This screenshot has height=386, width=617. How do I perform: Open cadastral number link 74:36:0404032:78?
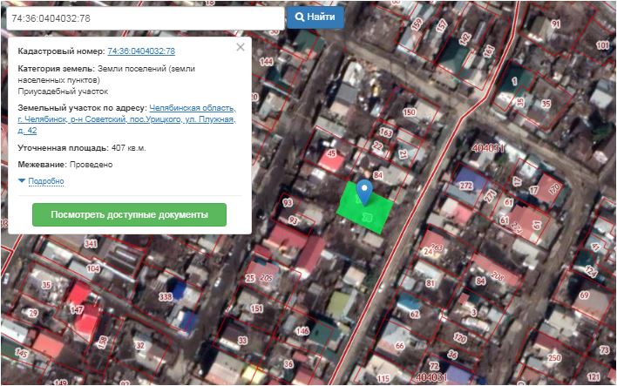coord(141,52)
